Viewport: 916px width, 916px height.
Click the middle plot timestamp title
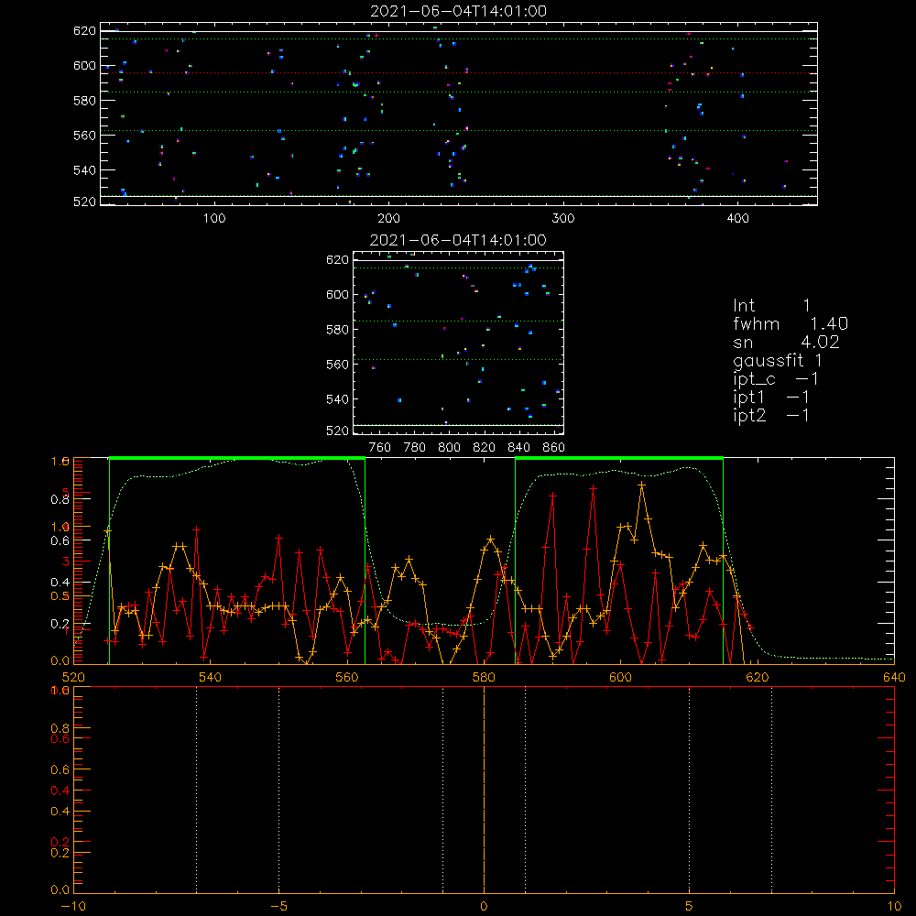coord(459,240)
